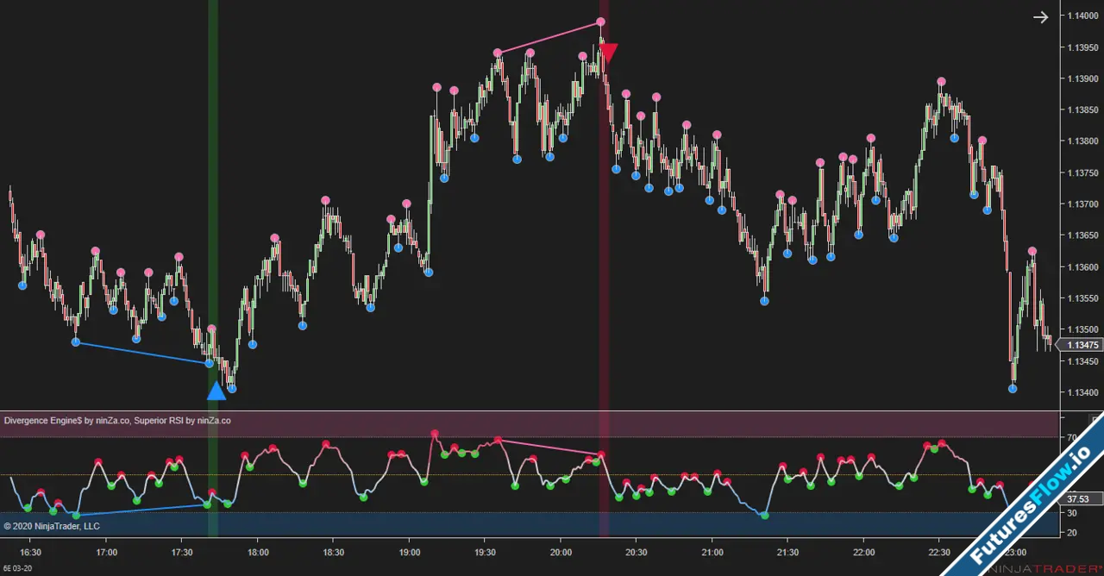Click the red down-triangle bearish signal marker
The image size is (1104, 576).
tap(609, 53)
